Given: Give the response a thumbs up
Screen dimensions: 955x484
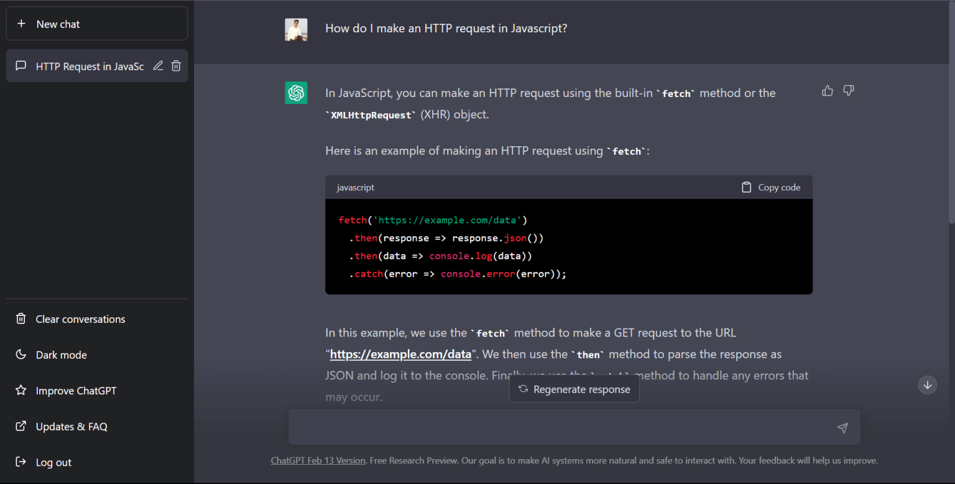Looking at the screenshot, I should point(827,90).
